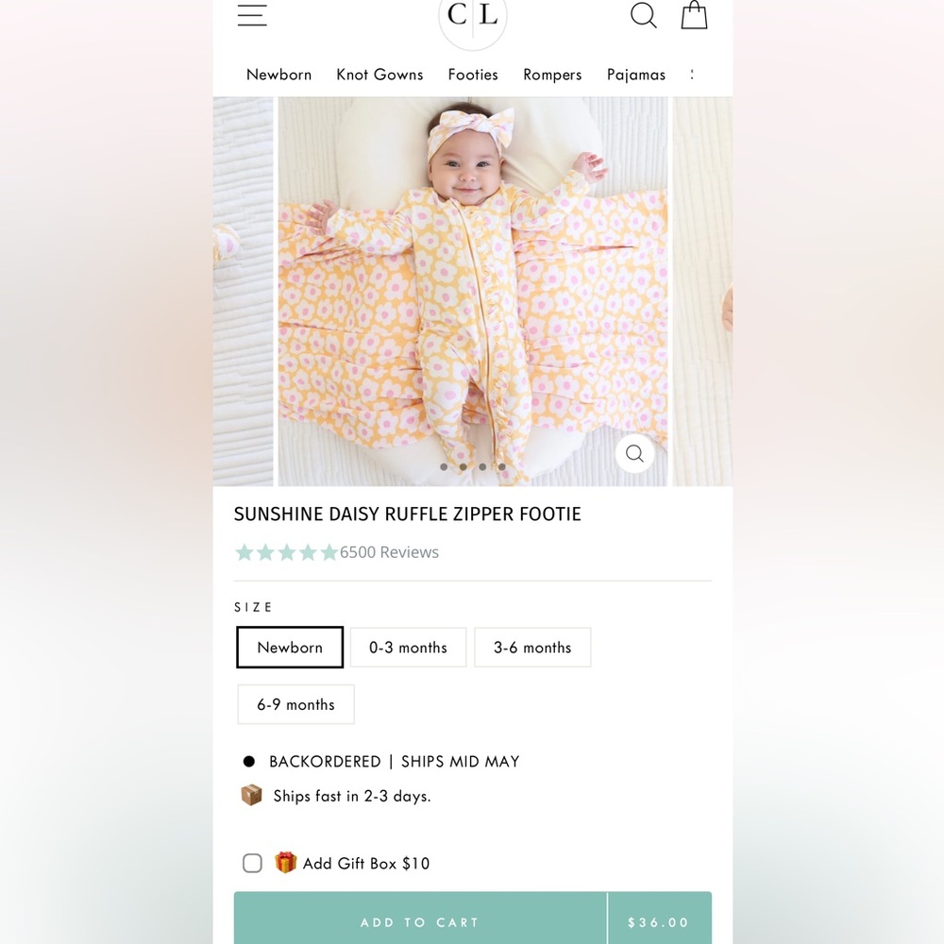
Task: Choose the 0-3 months size
Action: [408, 648]
